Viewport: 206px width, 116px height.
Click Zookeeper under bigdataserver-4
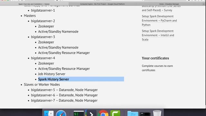coord(46,63)
